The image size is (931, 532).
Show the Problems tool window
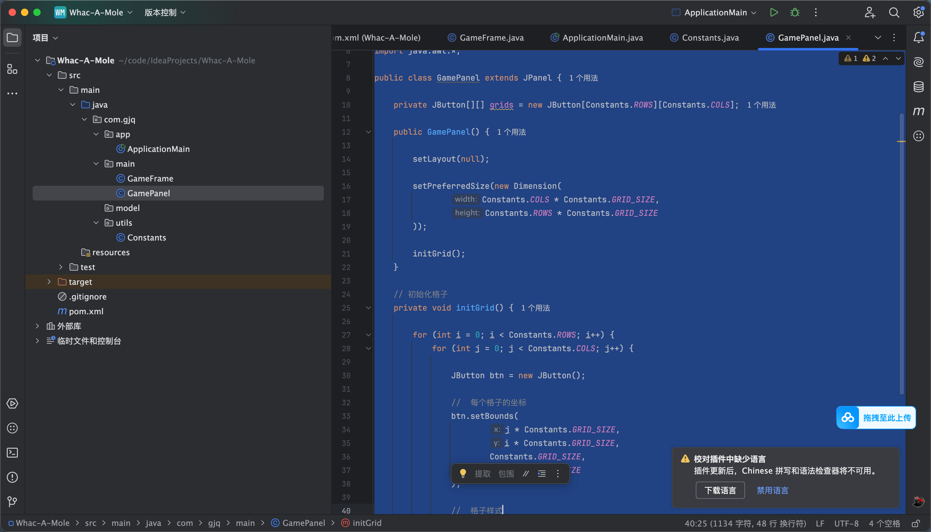(x=12, y=477)
